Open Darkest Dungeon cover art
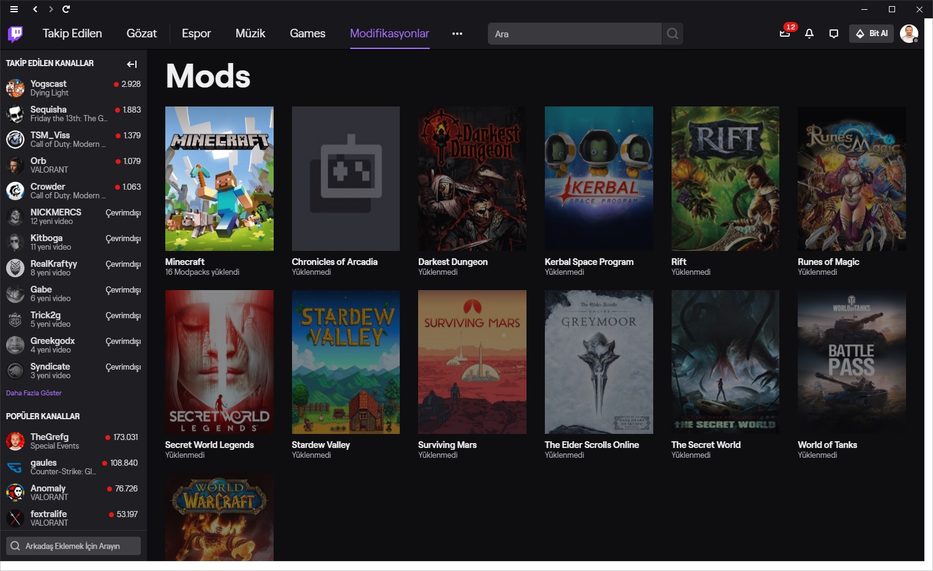 (472, 179)
